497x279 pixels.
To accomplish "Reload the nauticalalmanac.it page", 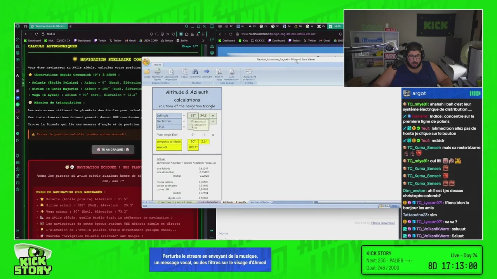I will tap(231, 34).
